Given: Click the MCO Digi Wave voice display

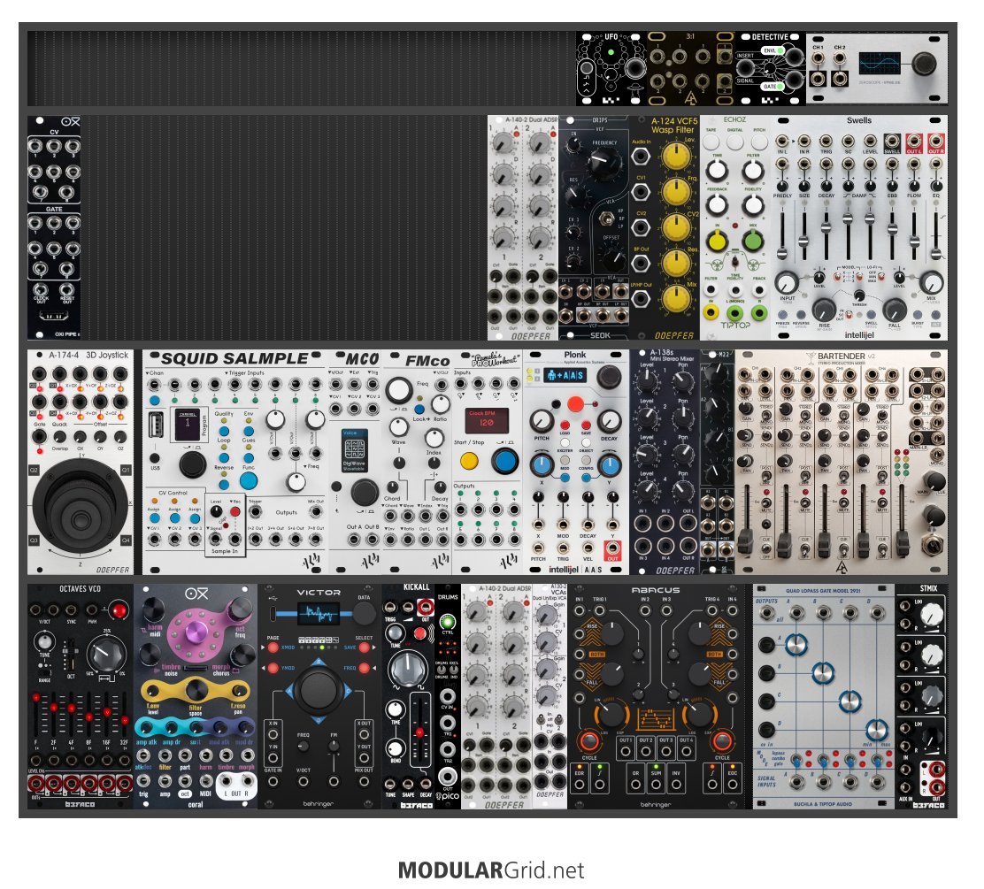Looking at the screenshot, I should click(355, 451).
